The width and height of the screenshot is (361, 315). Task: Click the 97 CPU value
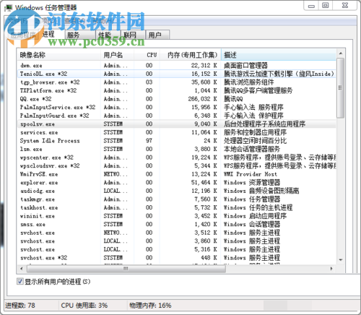pos(149,141)
